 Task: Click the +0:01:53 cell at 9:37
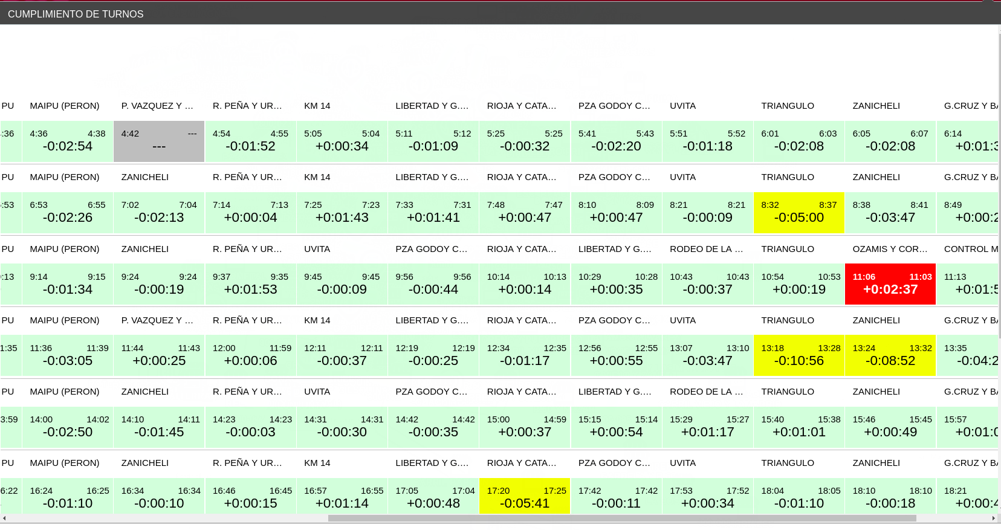pyautogui.click(x=250, y=284)
